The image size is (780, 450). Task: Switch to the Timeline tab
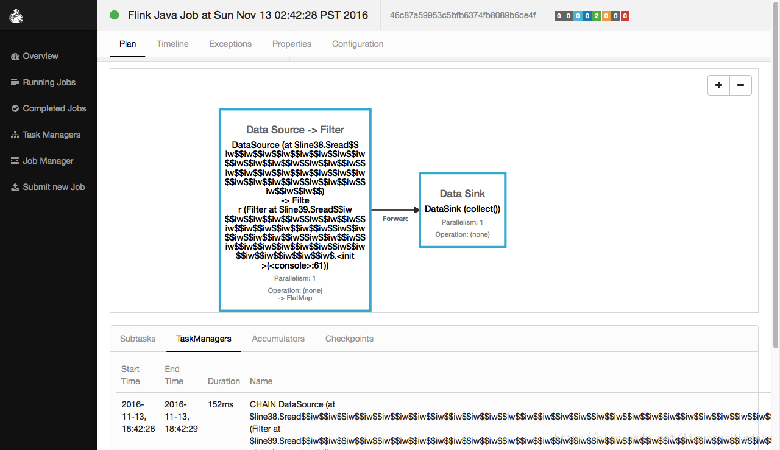172,44
